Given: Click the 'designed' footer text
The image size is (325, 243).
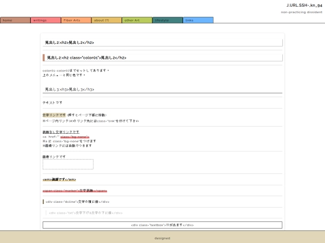Looking at the screenshot, I should click(x=162, y=238).
